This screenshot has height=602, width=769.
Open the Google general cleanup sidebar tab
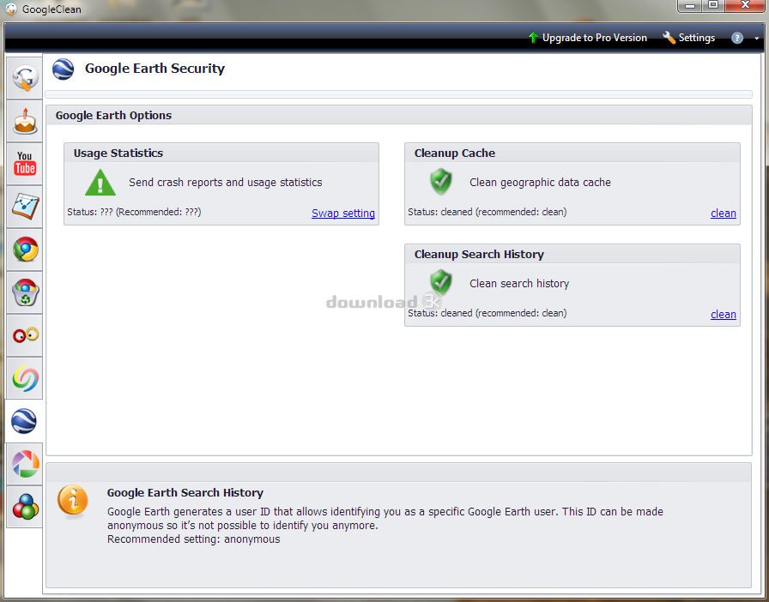click(25, 77)
